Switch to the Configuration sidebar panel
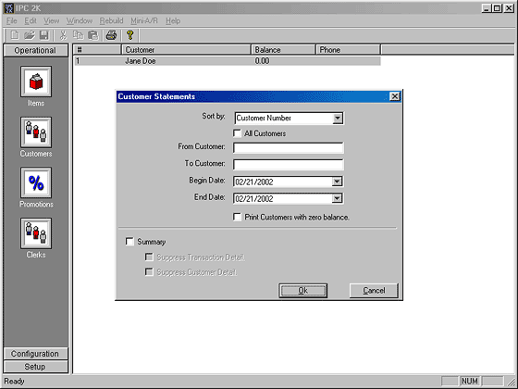518x389 pixels. (35, 354)
